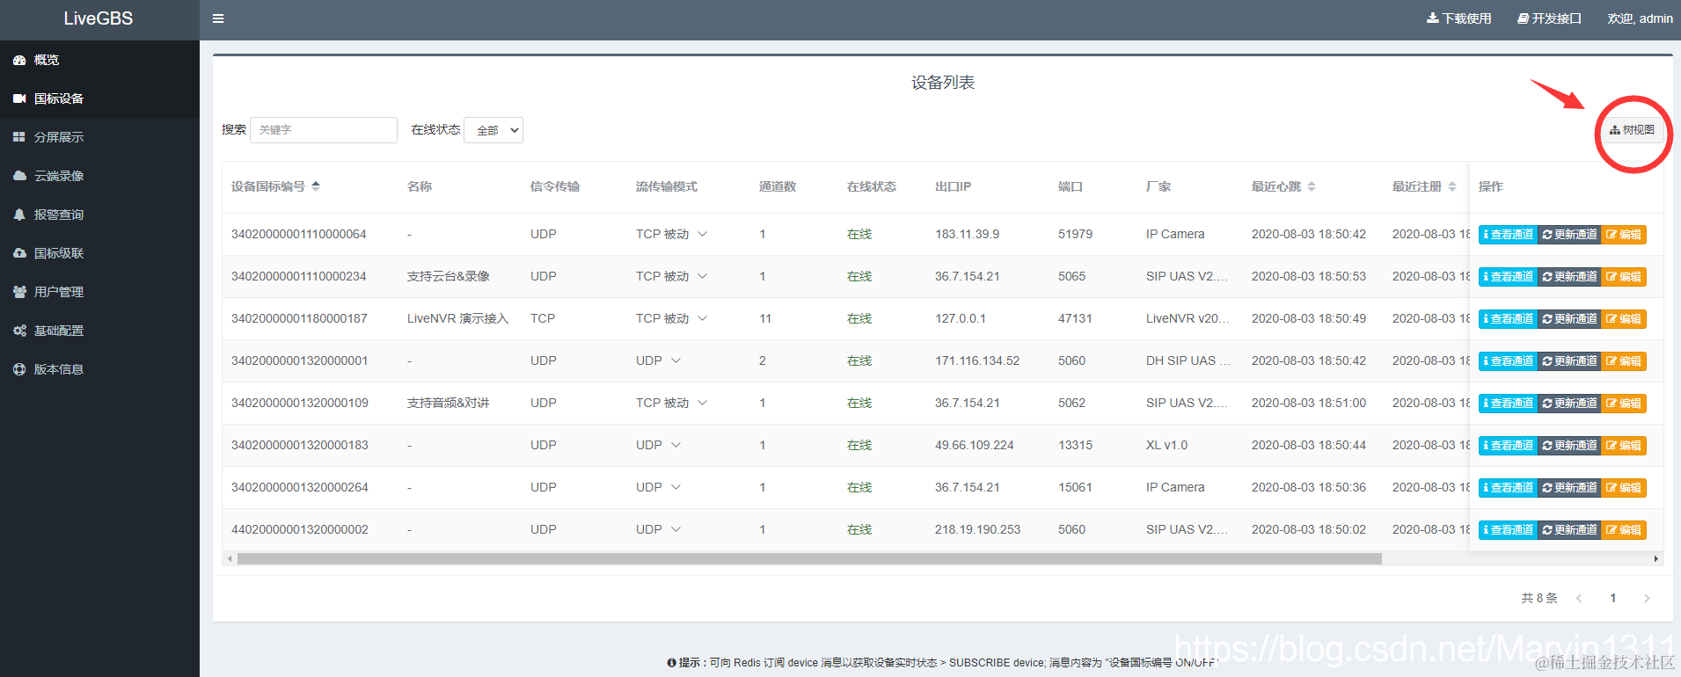This screenshot has width=1681, height=677.
Task: Open 版本信息 version info
Action: (x=99, y=369)
